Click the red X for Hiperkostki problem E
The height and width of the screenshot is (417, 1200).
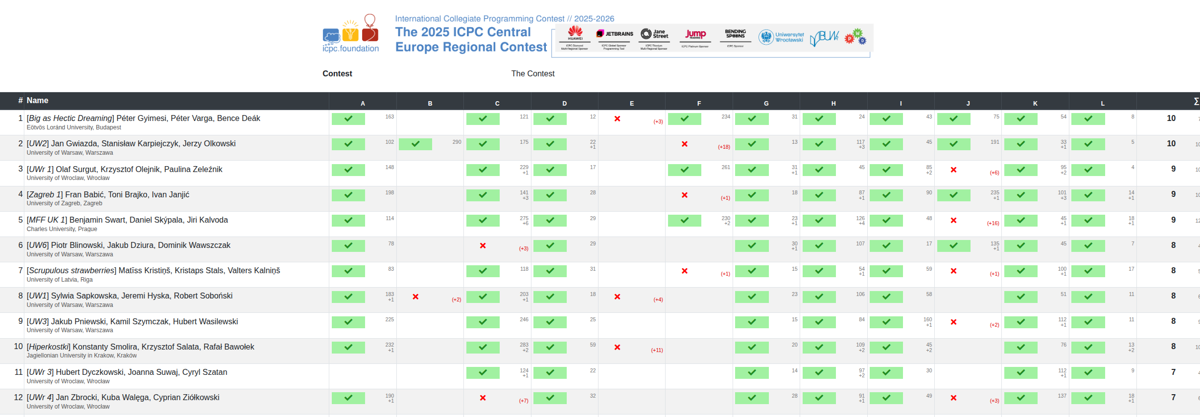[617, 348]
